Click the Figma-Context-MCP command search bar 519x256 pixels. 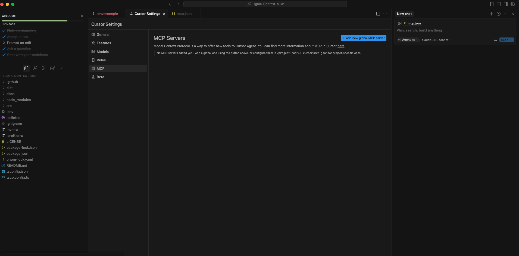(x=265, y=4)
